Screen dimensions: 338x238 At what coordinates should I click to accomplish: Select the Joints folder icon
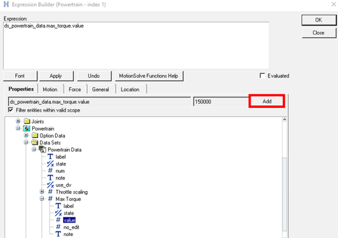[27, 121]
